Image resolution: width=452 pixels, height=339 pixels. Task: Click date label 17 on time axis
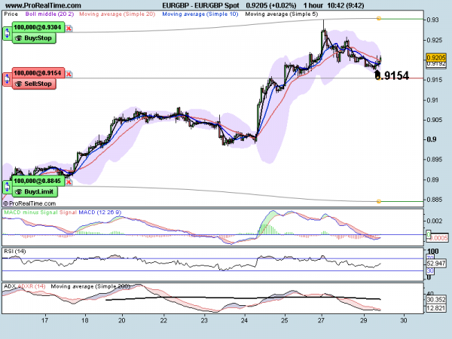pos(44,320)
